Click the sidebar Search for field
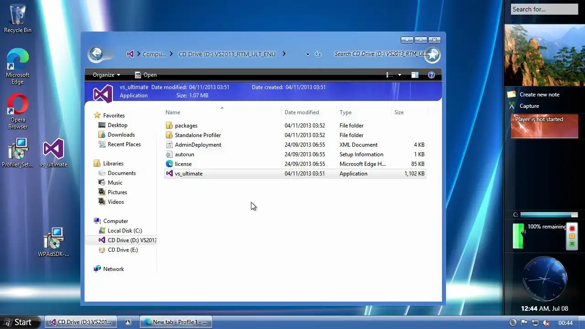 pyautogui.click(x=544, y=9)
